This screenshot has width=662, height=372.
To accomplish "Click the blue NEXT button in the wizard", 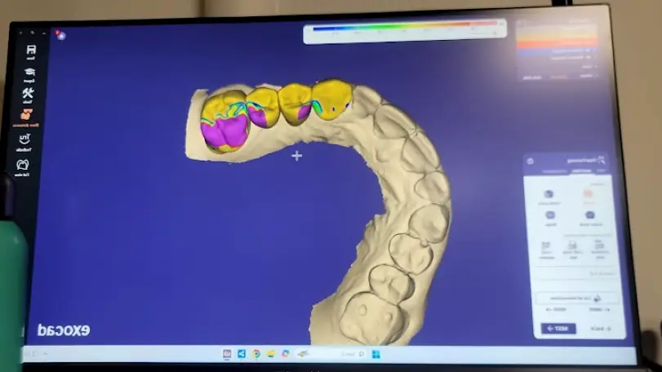I will [x=558, y=328].
